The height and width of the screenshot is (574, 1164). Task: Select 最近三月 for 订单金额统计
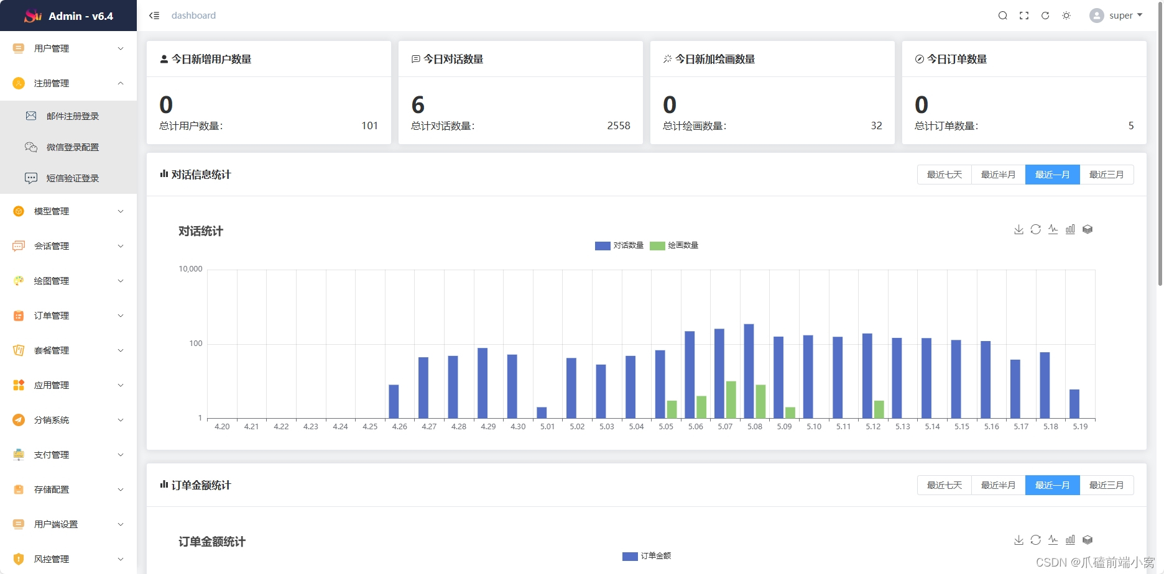(x=1107, y=485)
